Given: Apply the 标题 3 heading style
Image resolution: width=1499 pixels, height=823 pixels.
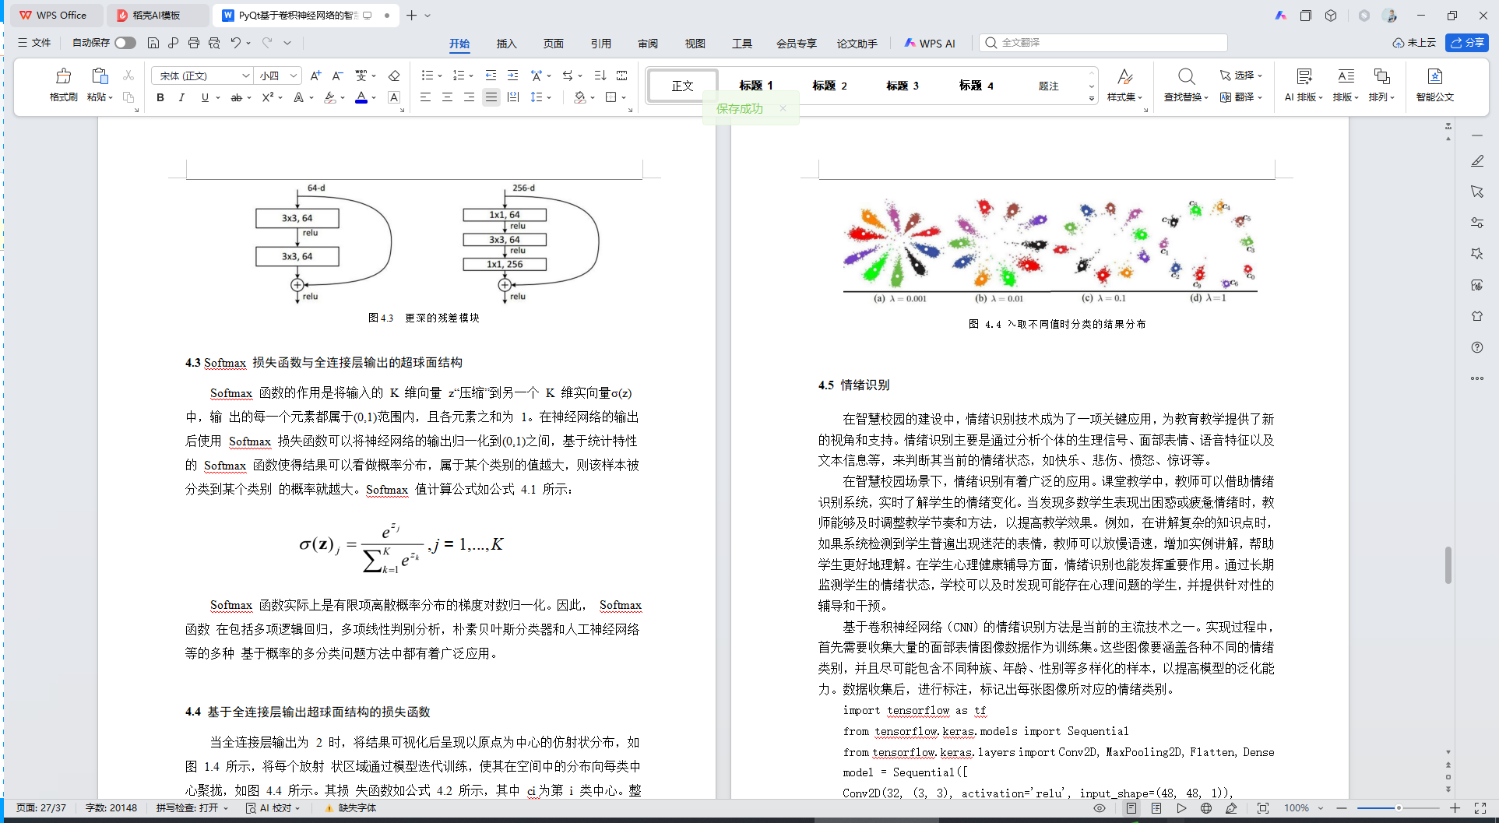Looking at the screenshot, I should (x=903, y=86).
